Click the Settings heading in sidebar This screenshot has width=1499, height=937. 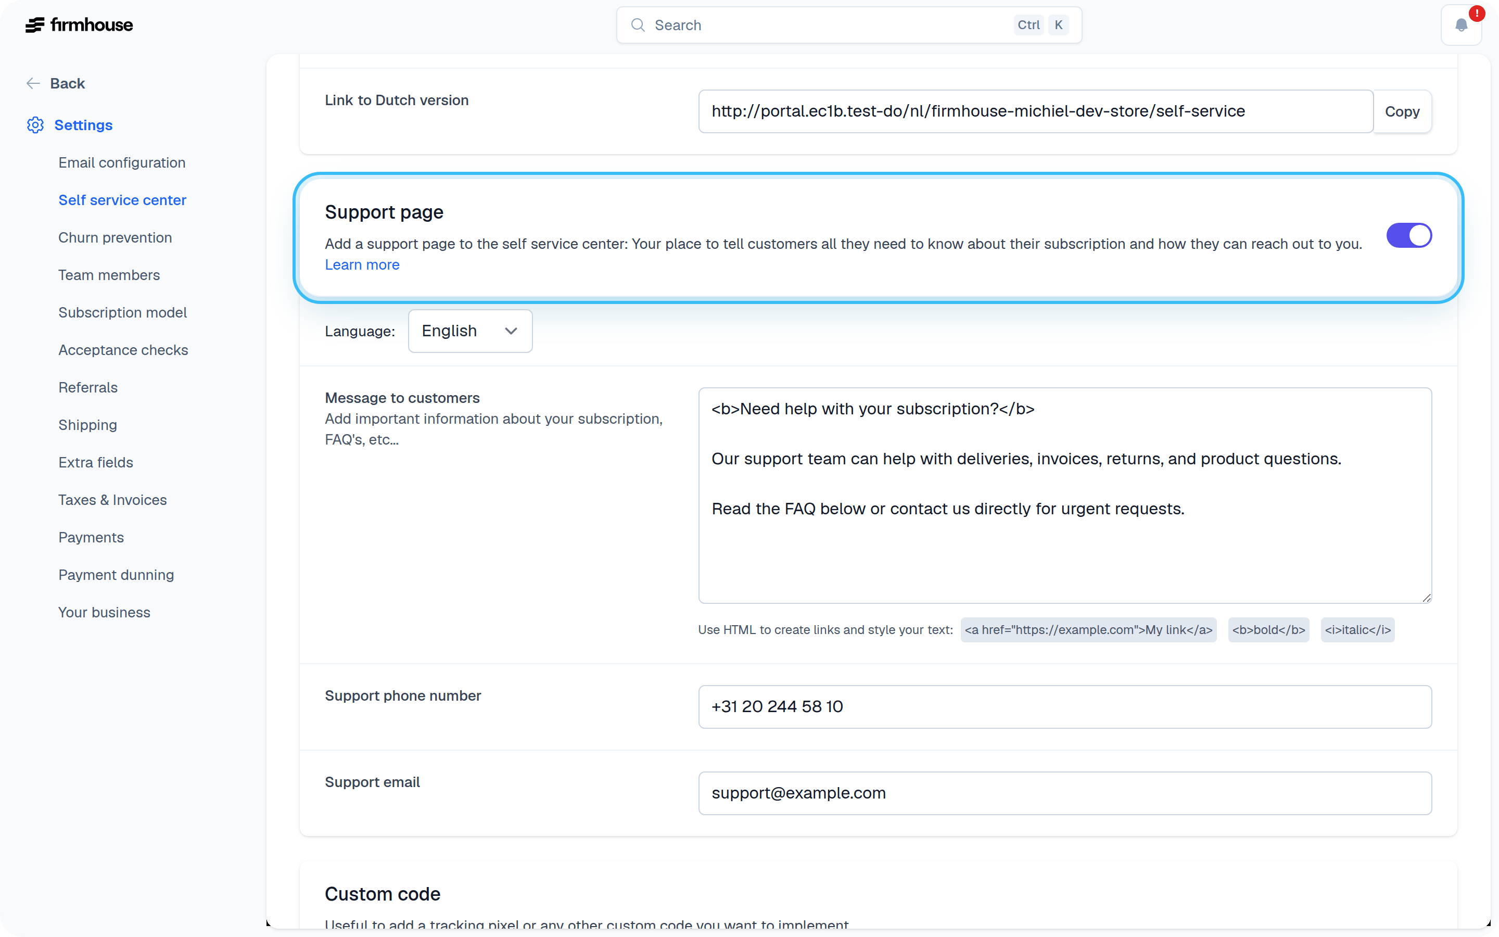pyautogui.click(x=84, y=125)
